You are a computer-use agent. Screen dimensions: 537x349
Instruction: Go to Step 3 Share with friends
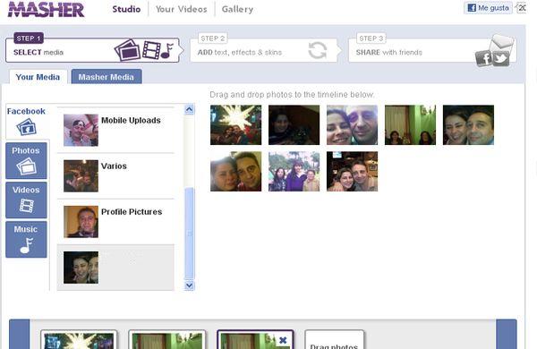click(x=432, y=50)
